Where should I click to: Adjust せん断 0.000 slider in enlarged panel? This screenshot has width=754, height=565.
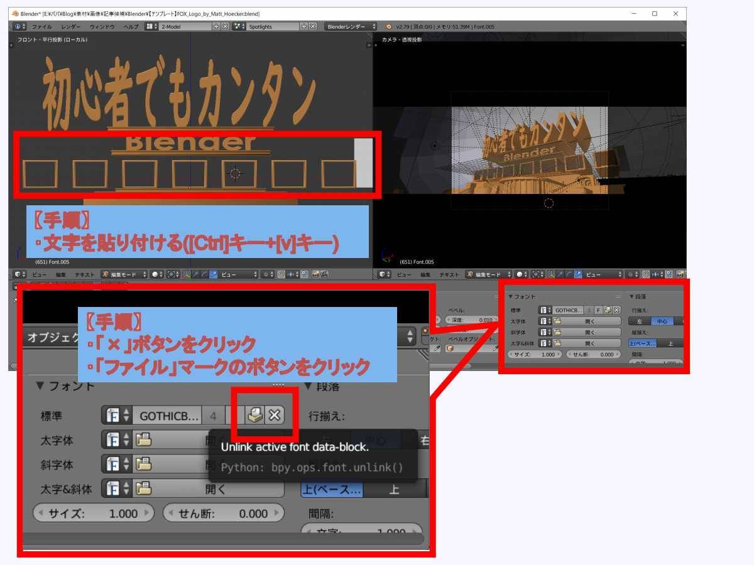click(x=223, y=514)
